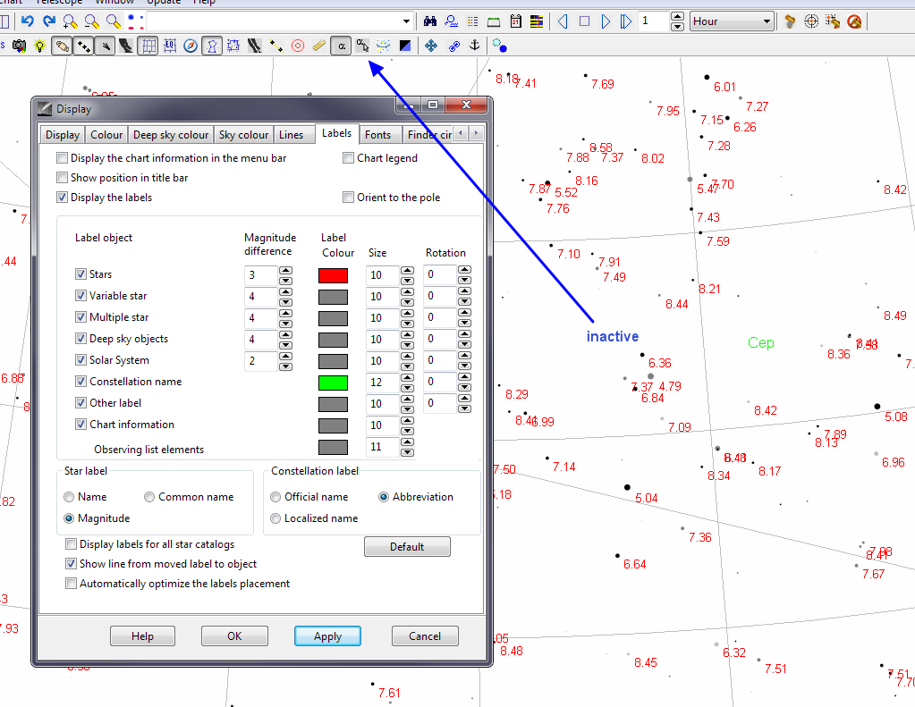Increase Stars magnitude difference spinner
Screen dimensions: 915x707
[x=285, y=270]
